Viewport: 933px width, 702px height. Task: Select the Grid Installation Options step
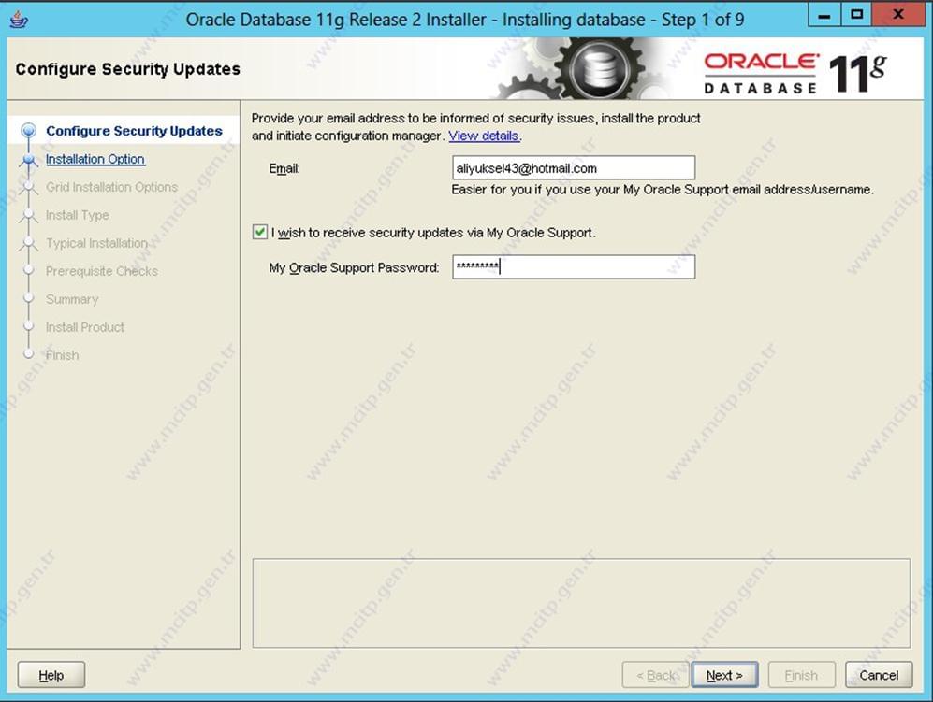pyautogui.click(x=112, y=187)
